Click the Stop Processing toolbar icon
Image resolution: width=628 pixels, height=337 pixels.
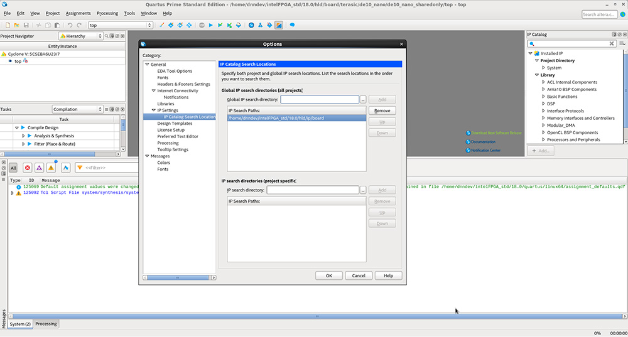pos(202,25)
